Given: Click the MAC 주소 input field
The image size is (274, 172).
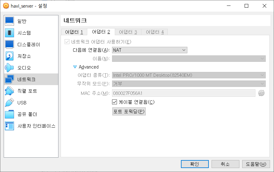Looking at the screenshot, I should click(184, 93).
